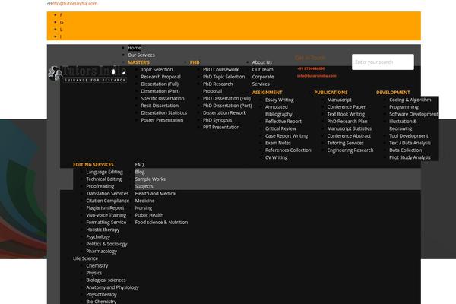Open Specific Dissertation link
The height and width of the screenshot is (304, 456).
point(163,98)
